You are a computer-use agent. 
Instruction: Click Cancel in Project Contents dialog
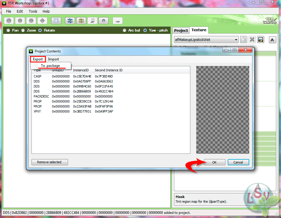click(238, 162)
